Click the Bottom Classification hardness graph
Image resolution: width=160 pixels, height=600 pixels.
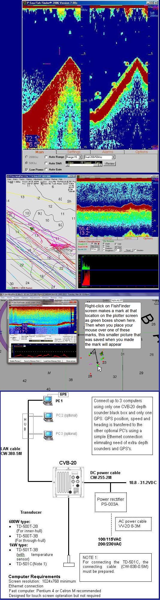[118, 278]
